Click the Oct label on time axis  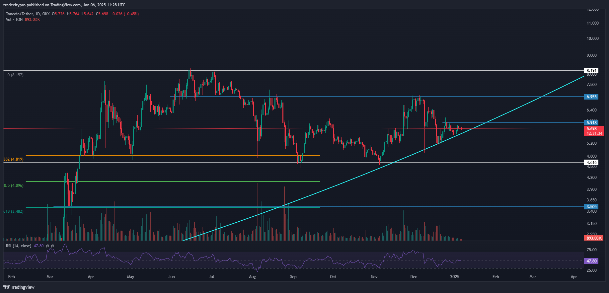pos(333,277)
